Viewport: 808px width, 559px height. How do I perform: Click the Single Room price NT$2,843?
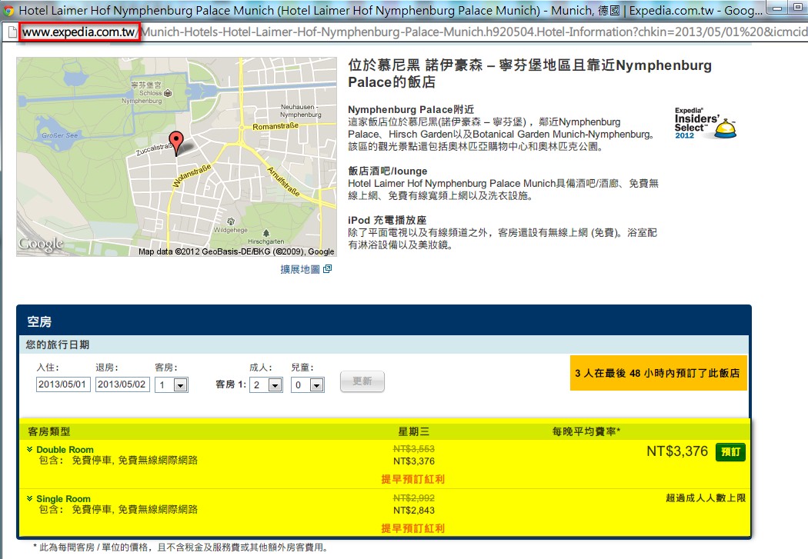[414, 510]
